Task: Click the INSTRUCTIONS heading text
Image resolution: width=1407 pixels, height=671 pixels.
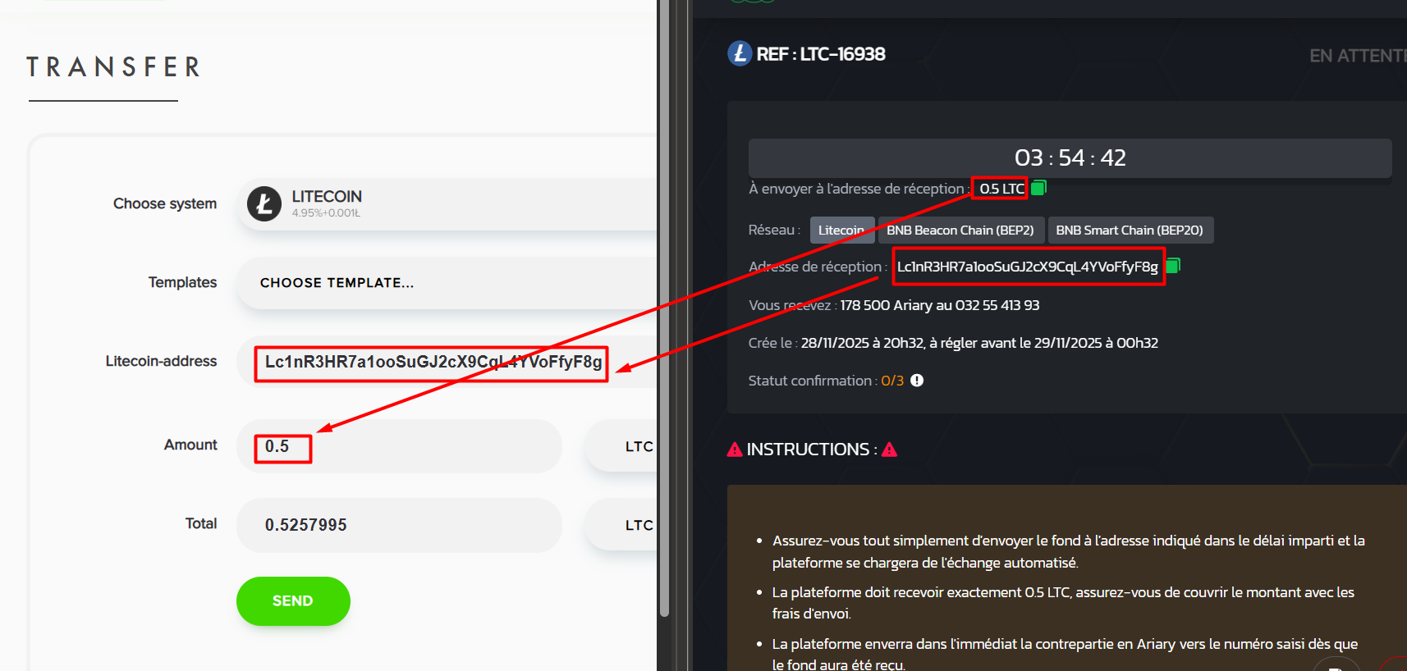Action: pyautogui.click(x=808, y=450)
